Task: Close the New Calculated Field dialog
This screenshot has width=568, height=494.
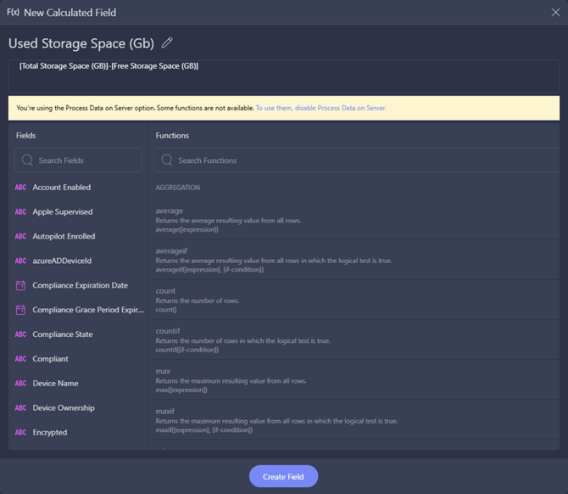Action: click(x=555, y=13)
